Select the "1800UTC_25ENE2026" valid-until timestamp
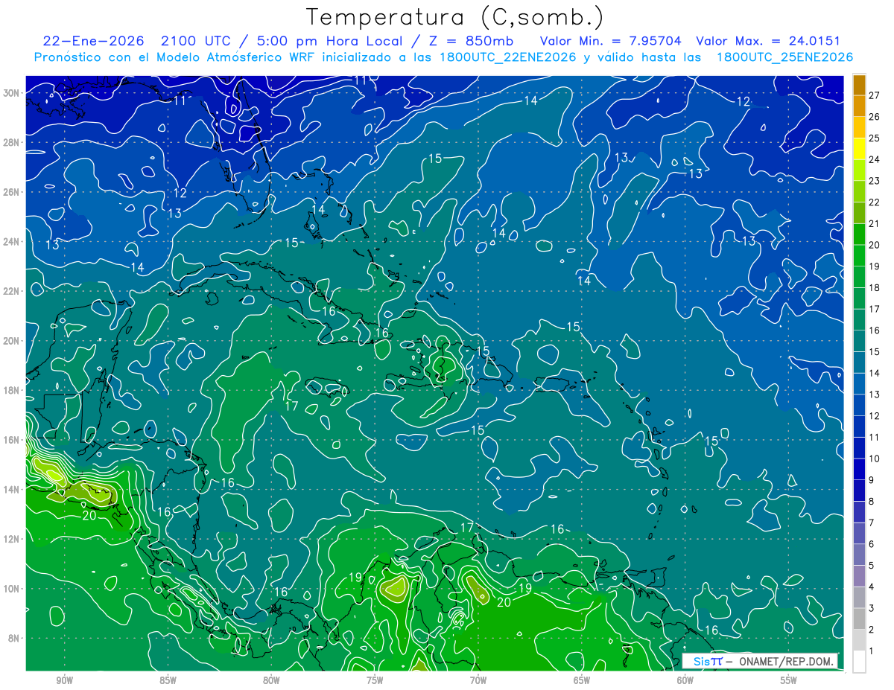The width and height of the screenshot is (894, 690). 784,57
